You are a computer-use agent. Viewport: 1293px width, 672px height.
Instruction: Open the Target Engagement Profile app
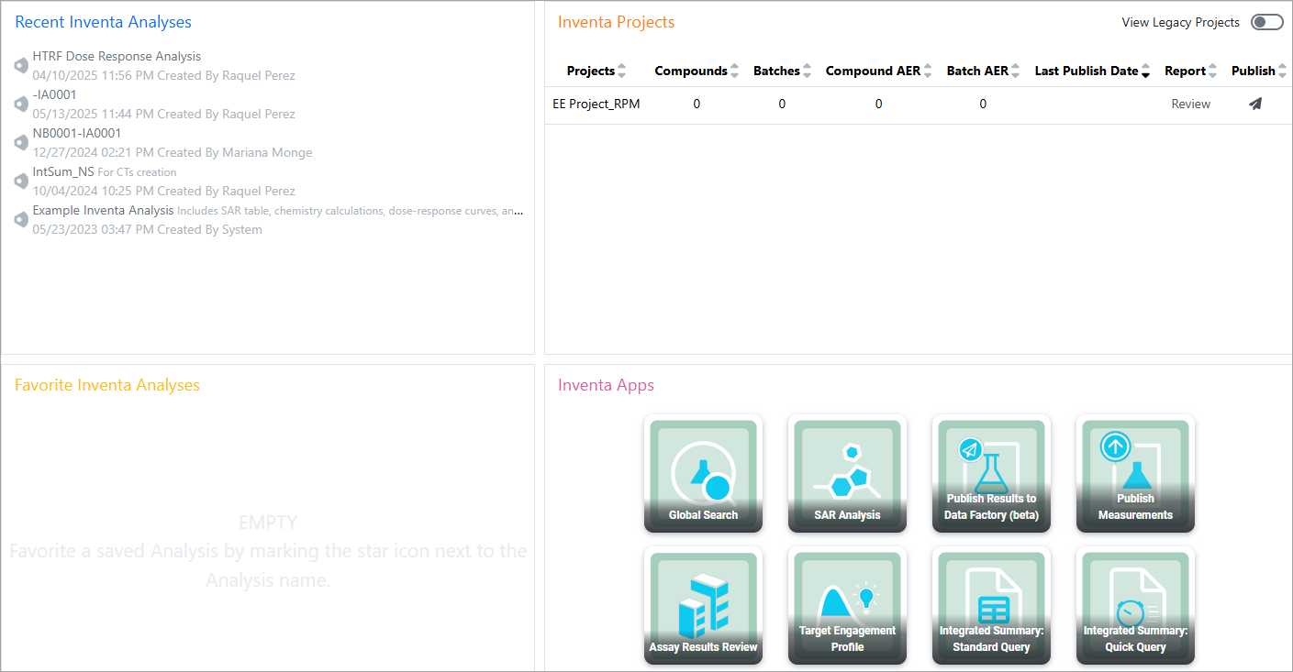[x=846, y=606]
